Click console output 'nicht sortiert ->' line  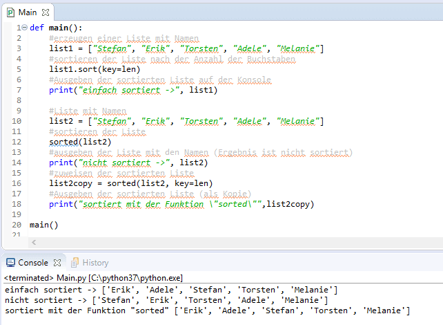[166, 300]
